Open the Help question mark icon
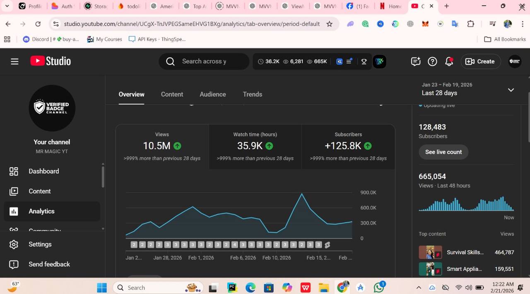The image size is (530, 294). [432, 61]
